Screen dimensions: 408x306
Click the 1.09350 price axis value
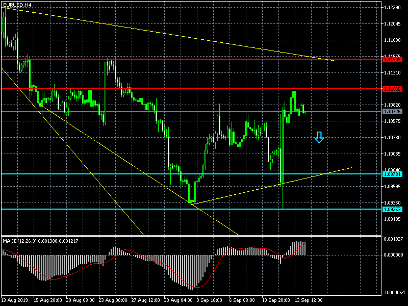[392, 202]
